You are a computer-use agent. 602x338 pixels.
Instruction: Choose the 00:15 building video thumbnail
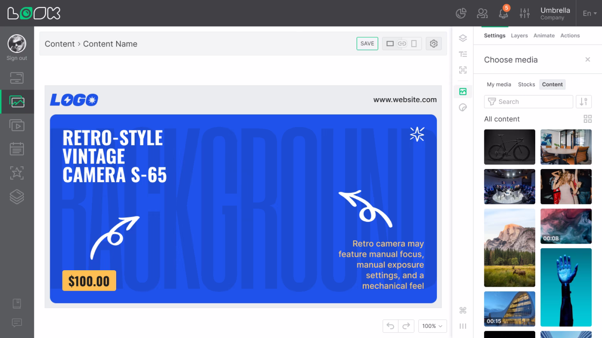tap(509, 309)
